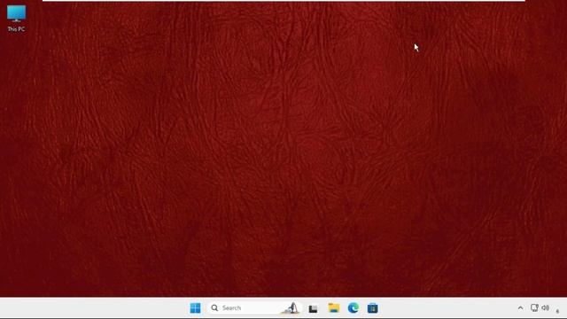Click into the taskbar Search box
Viewport: 567px width, 319px height.
255,308
